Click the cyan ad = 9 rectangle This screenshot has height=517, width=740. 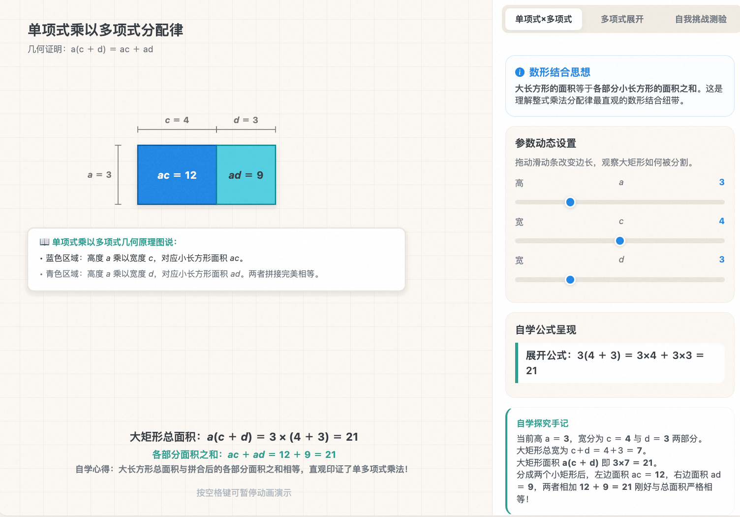coord(246,175)
